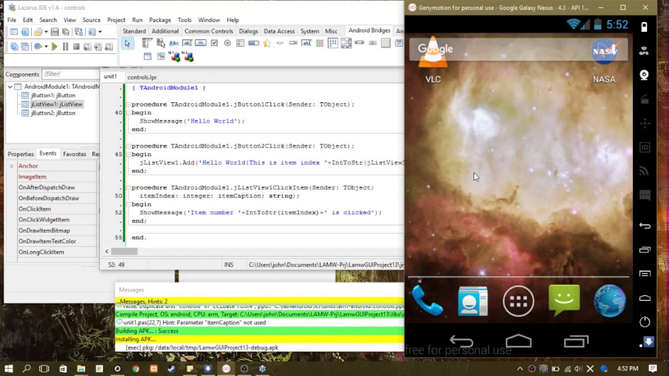669x376 pixels.
Task: Click the battery icon in Genymotion sidebar
Action: point(644,27)
